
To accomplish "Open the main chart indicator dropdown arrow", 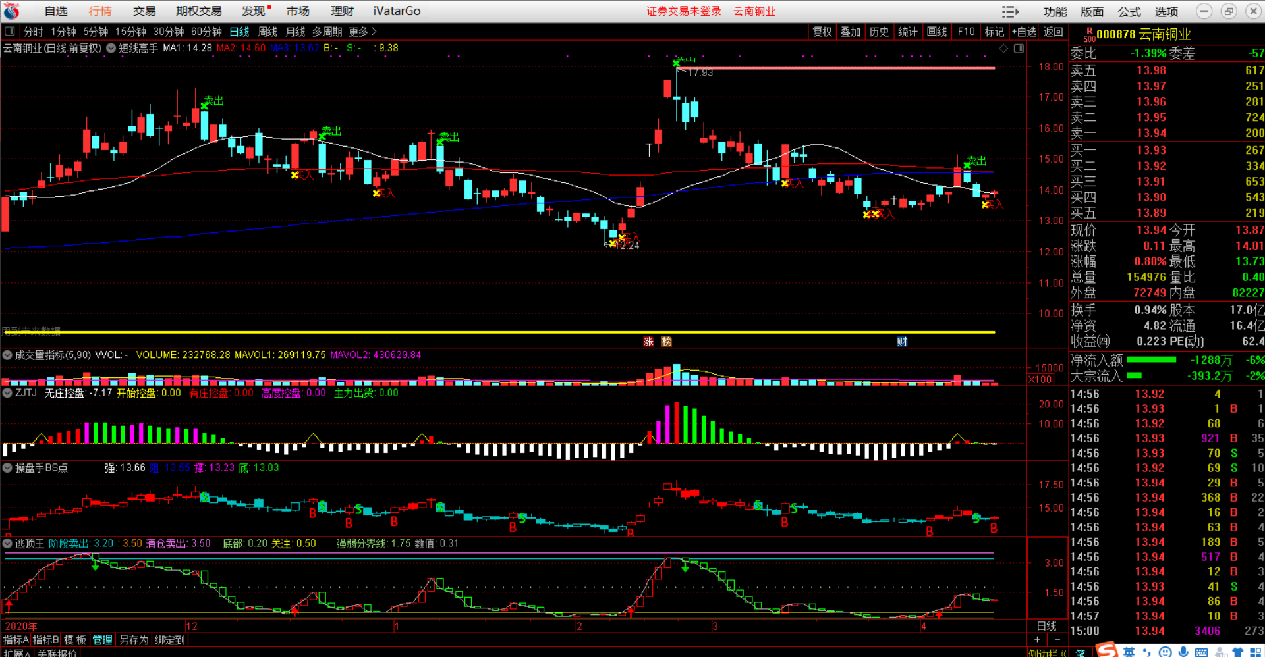I will (x=111, y=48).
